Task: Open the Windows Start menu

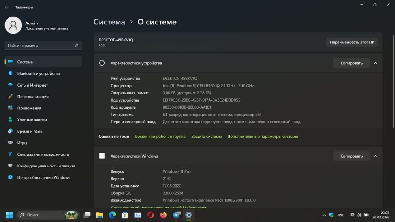Action: [x=9, y=215]
